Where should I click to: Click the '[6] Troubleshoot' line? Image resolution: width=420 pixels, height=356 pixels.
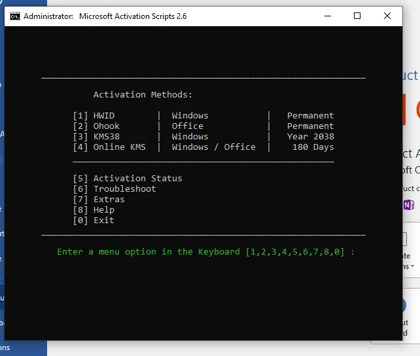coord(114,189)
